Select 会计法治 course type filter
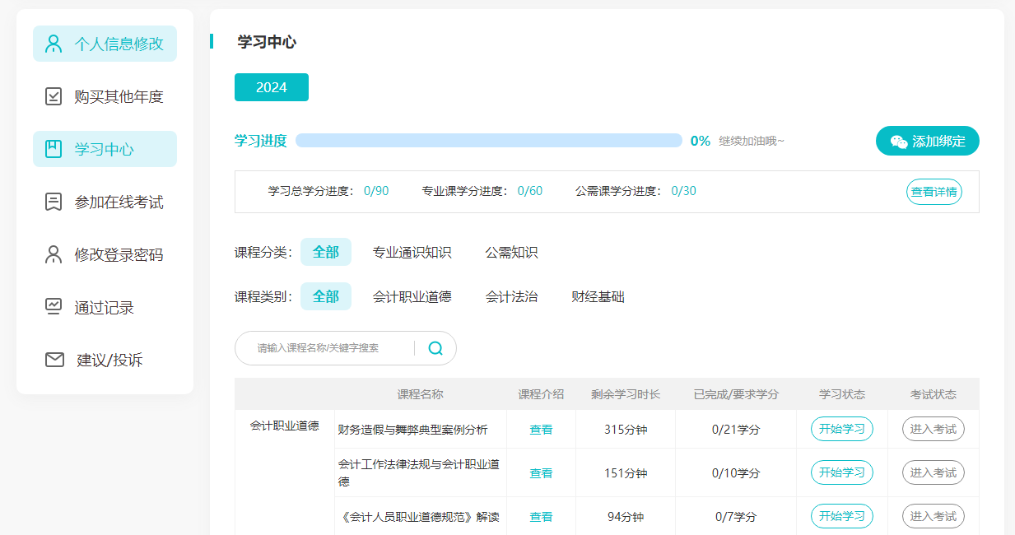Viewport: 1015px width, 535px height. (x=511, y=296)
